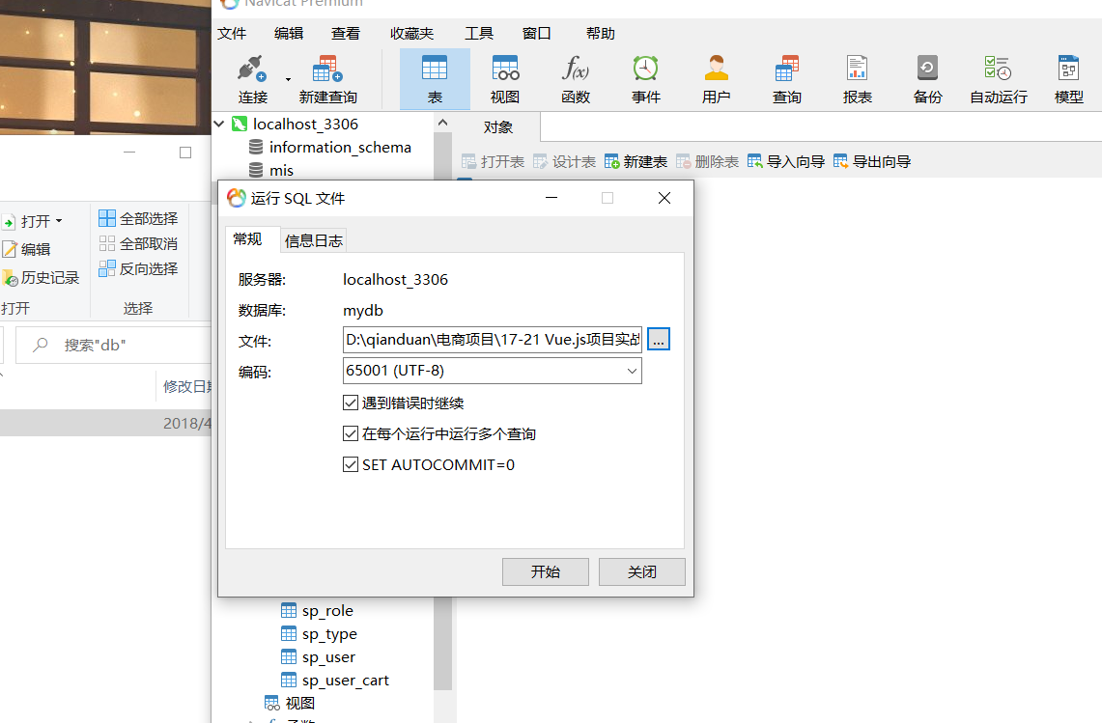Select the sp_type table
This screenshot has height=723, width=1102.
(x=329, y=634)
